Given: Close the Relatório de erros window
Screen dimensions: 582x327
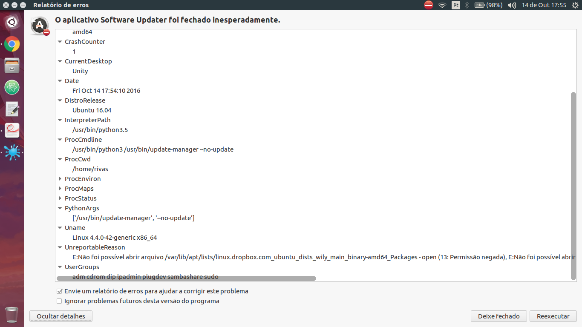Looking at the screenshot, I should tap(6, 5).
